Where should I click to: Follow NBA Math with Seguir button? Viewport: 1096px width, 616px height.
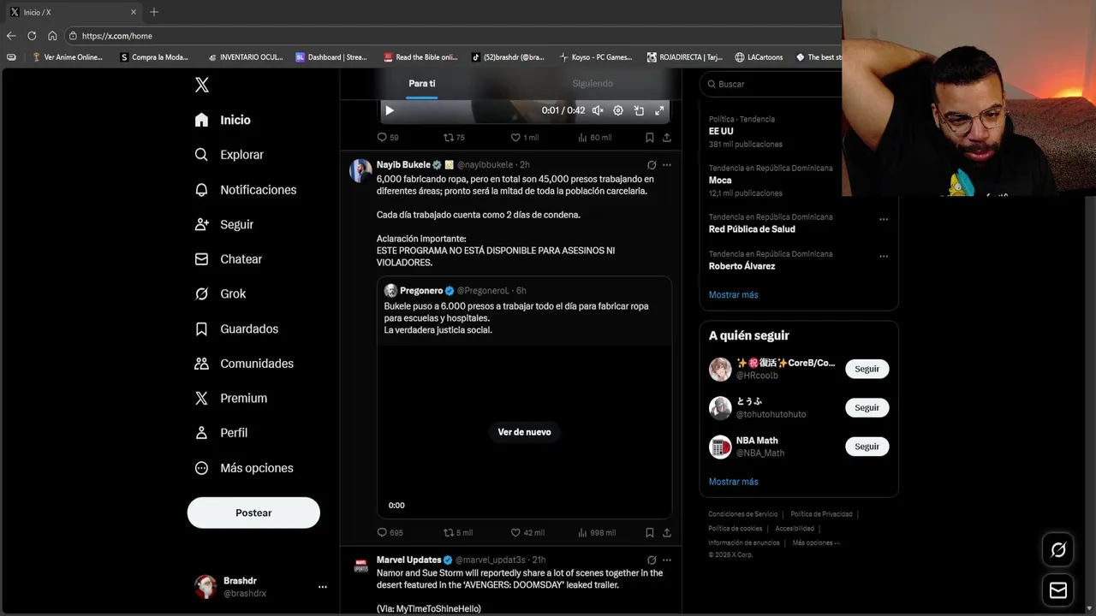pos(867,447)
